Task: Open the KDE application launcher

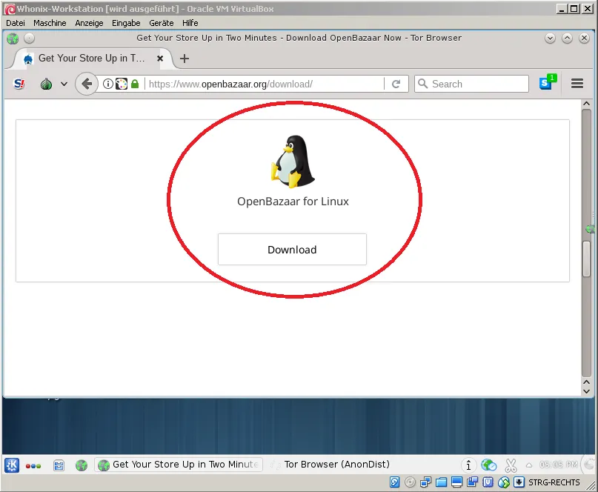Action: click(12, 465)
